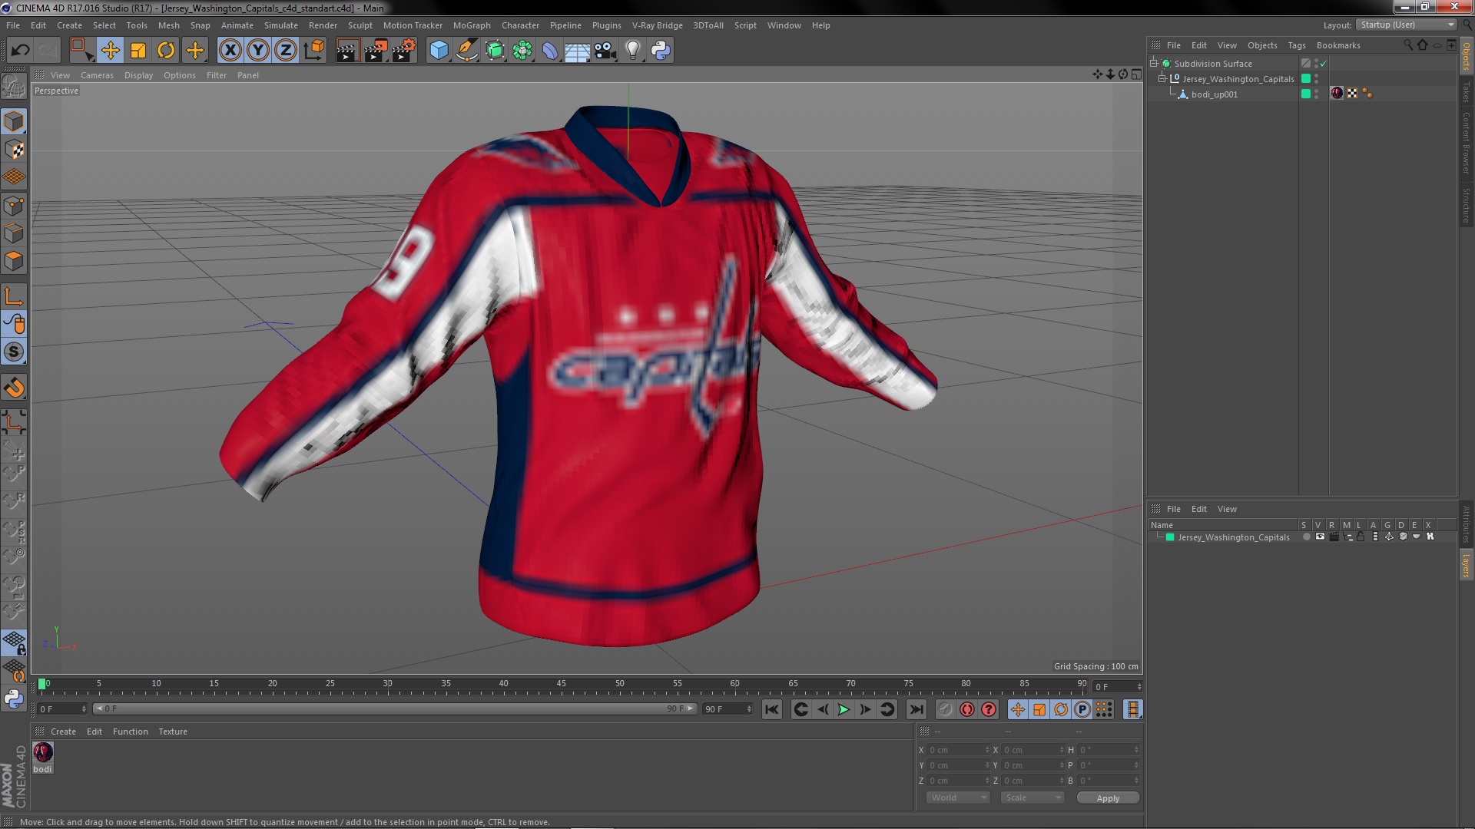Open Edit Render Settings icon

(x=404, y=51)
